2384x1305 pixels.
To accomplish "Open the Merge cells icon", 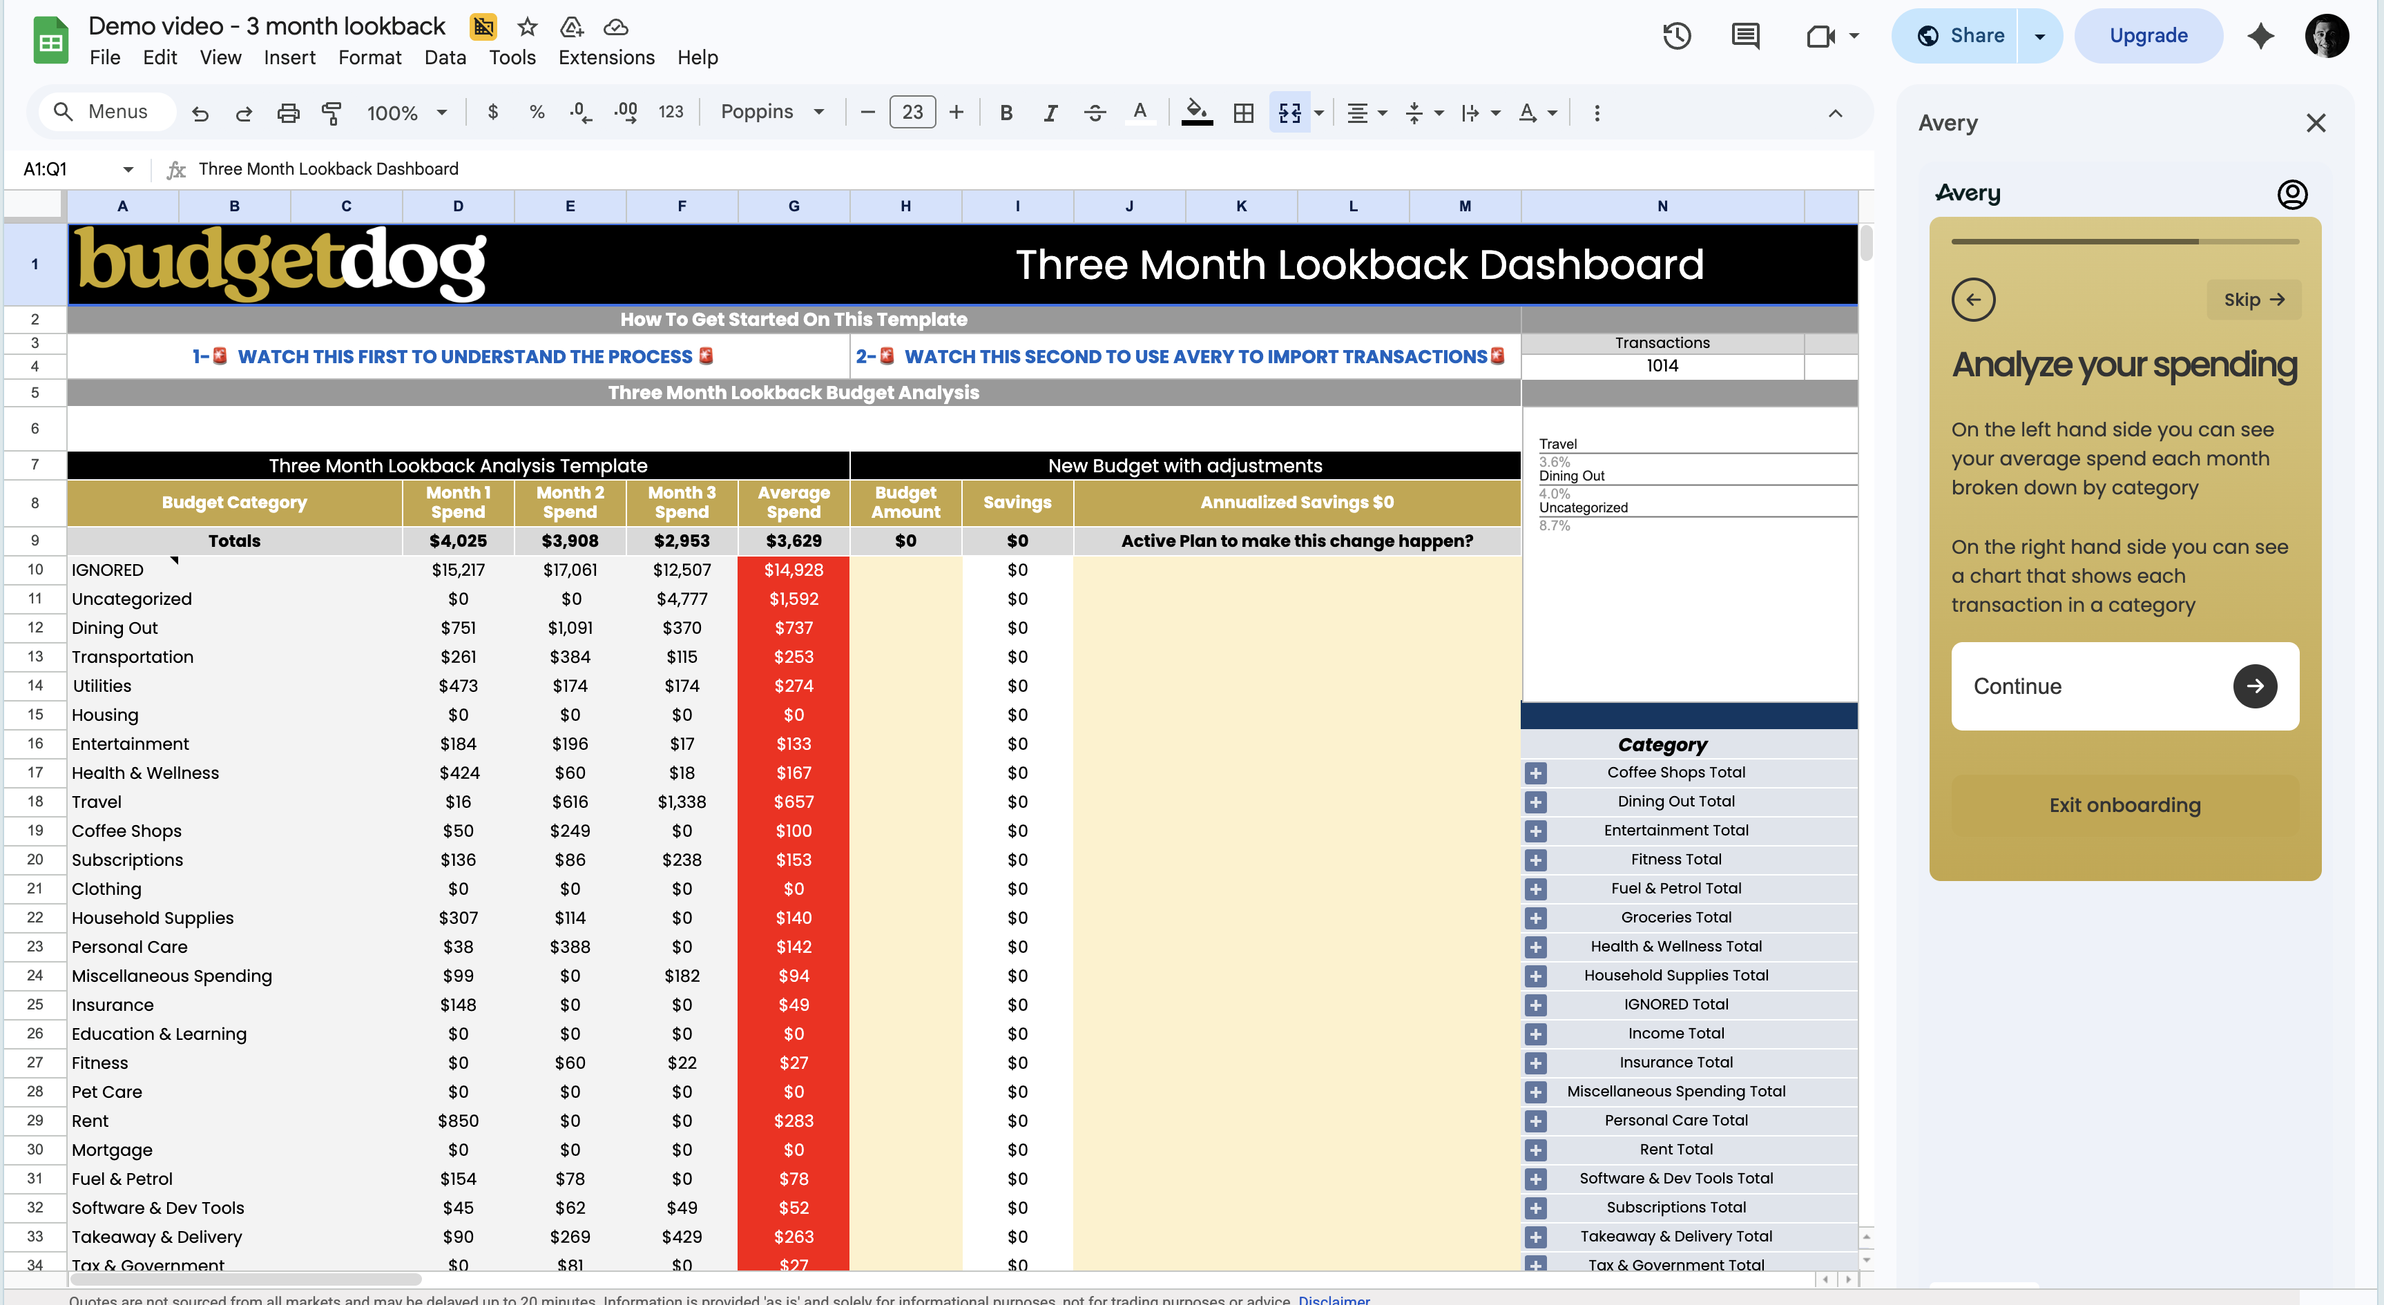I will 1290,112.
